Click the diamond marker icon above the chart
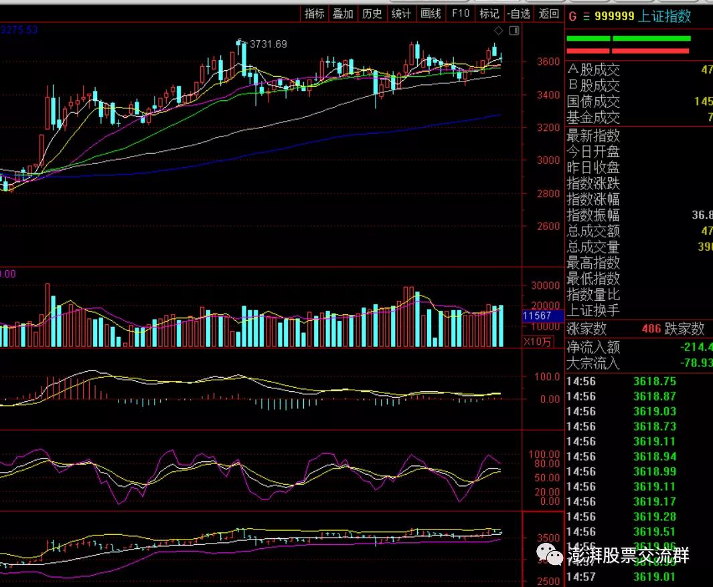713x587 pixels. coord(499,30)
